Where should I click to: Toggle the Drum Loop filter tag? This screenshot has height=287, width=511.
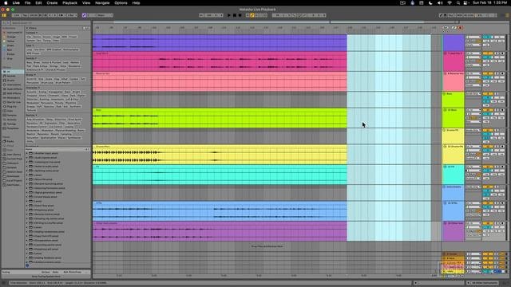47,83
